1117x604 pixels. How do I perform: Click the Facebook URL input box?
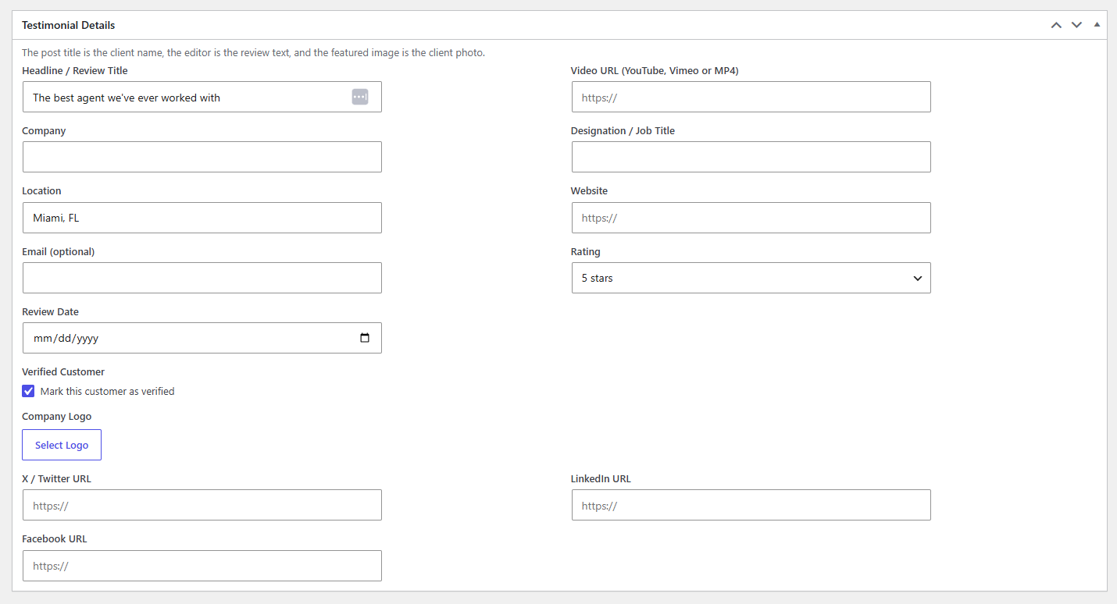click(202, 566)
